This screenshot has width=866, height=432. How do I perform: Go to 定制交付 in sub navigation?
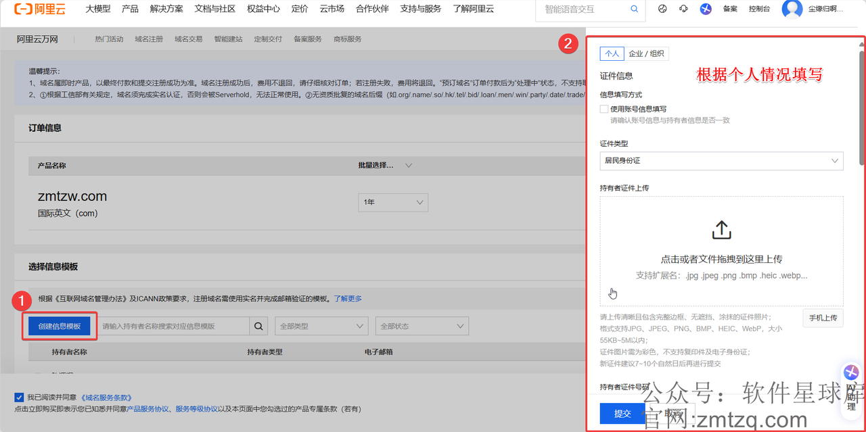pos(268,39)
